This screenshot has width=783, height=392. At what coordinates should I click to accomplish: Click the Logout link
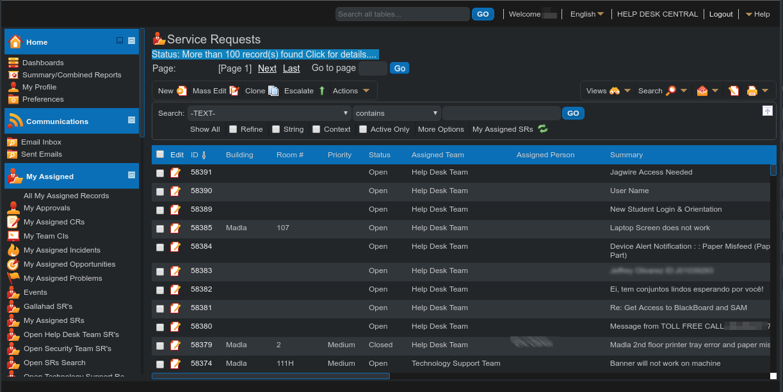point(721,14)
